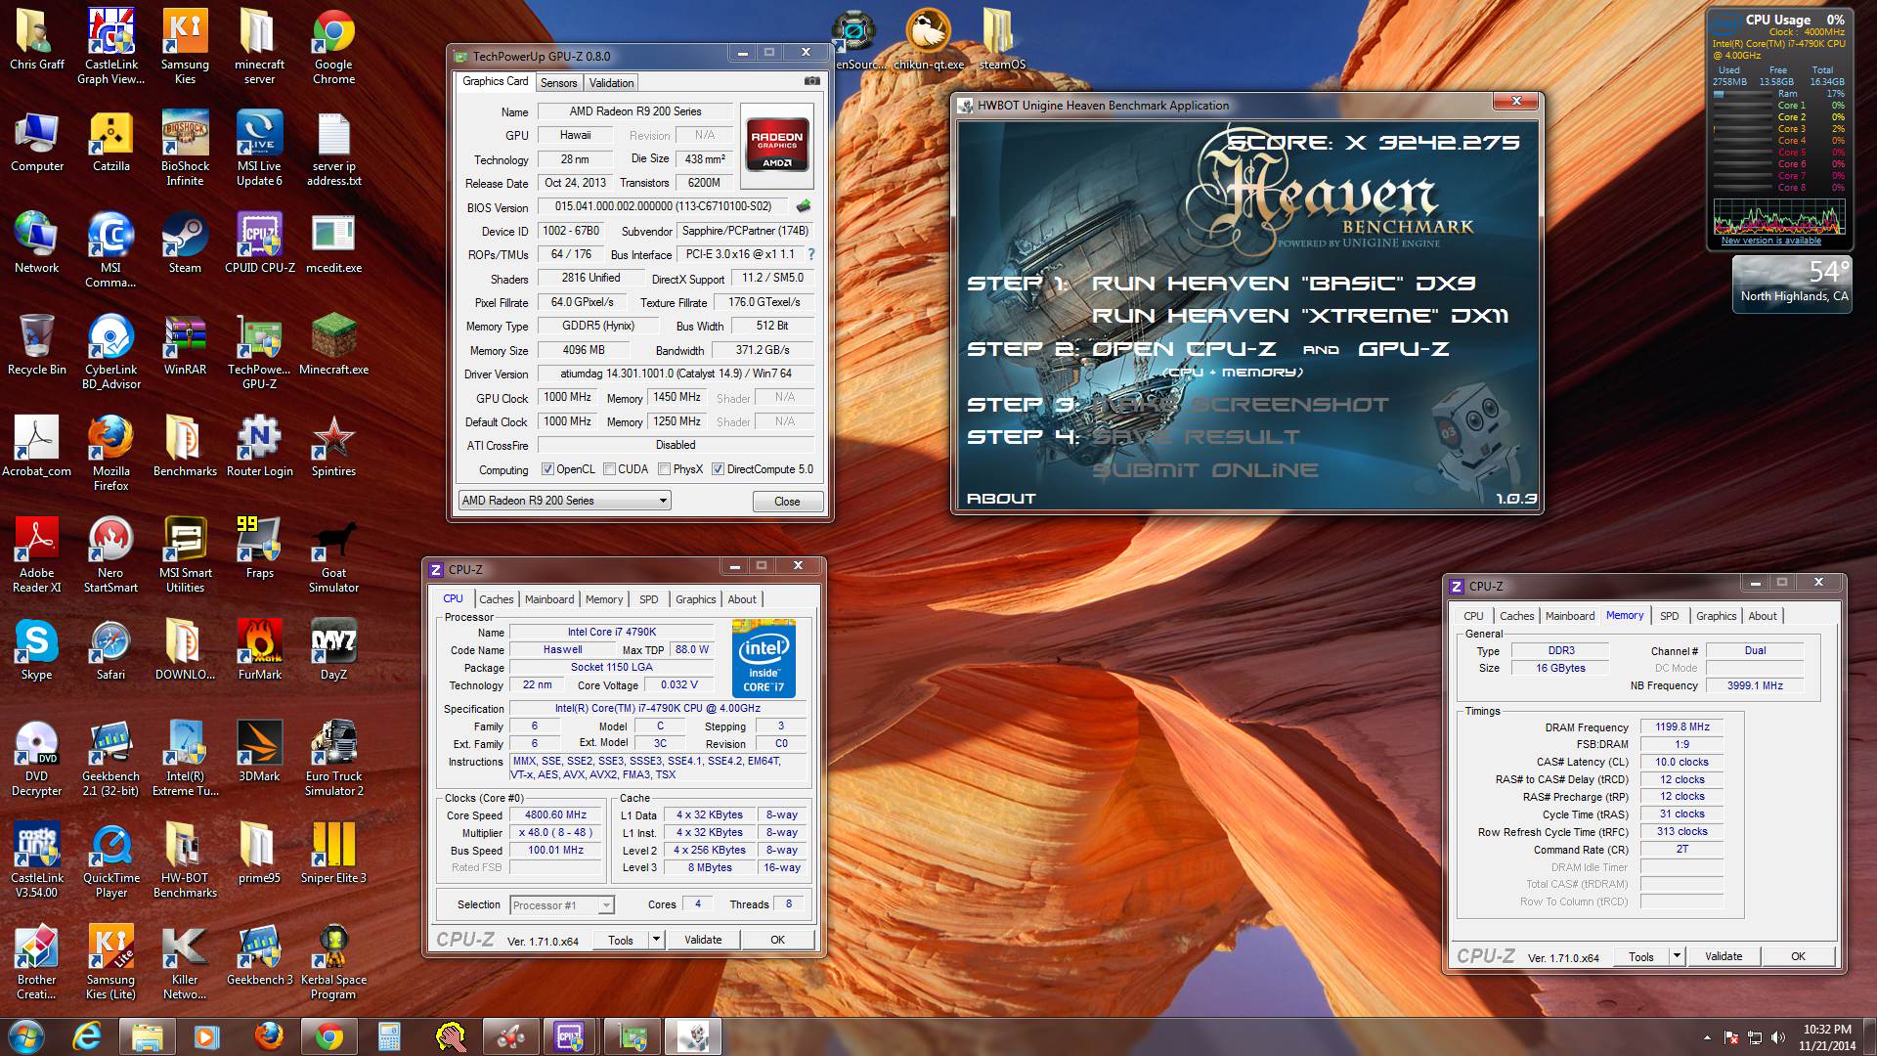Open Geekbench 3 desktop shortcut
1877x1056 pixels.
coord(259,955)
